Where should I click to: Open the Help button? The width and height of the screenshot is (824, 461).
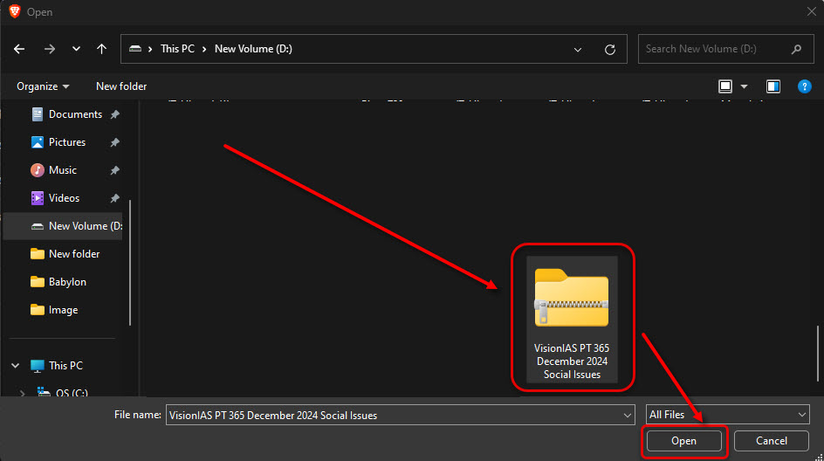tap(804, 86)
